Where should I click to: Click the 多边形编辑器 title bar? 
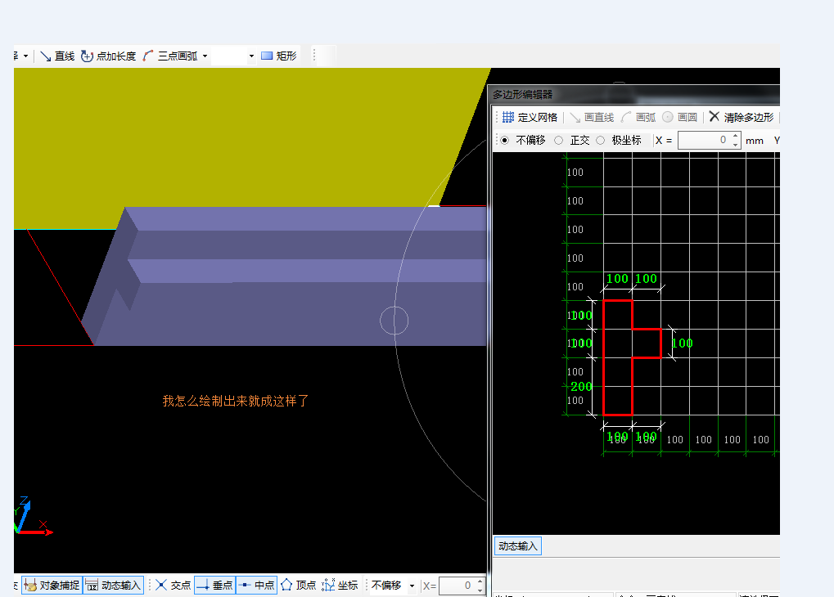[x=634, y=94]
